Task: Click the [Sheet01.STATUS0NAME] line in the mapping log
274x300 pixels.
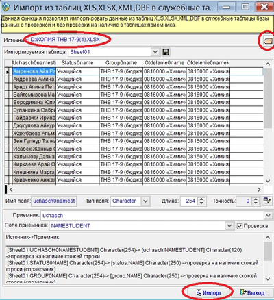Action: [133, 266]
